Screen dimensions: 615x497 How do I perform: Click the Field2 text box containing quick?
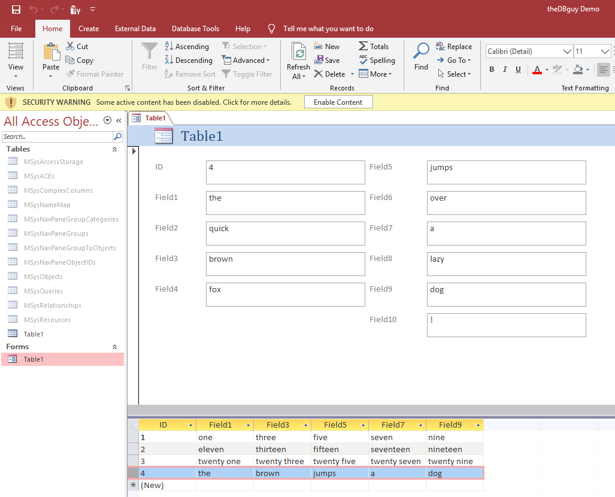(x=286, y=234)
